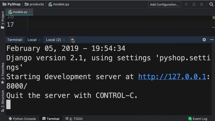
Task: Open terminal settings gear
Action: (x=204, y=40)
